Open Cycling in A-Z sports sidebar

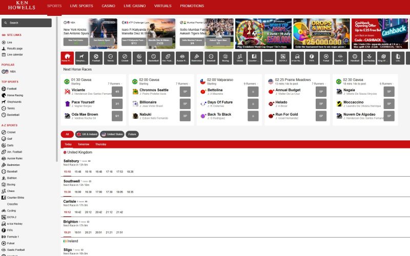click(x=9, y=210)
